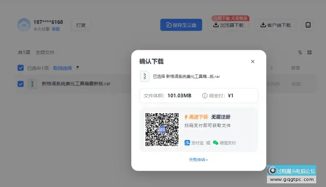Click the 高速下载 lightning label

tap(196, 117)
